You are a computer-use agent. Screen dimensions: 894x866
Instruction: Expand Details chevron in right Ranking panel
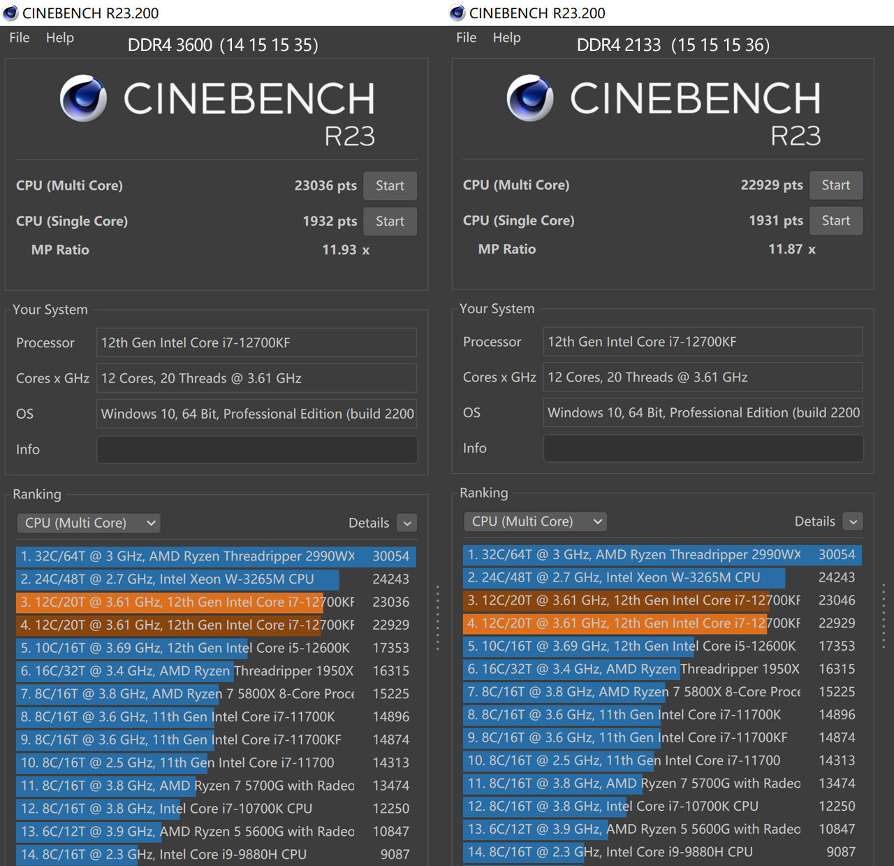click(853, 521)
